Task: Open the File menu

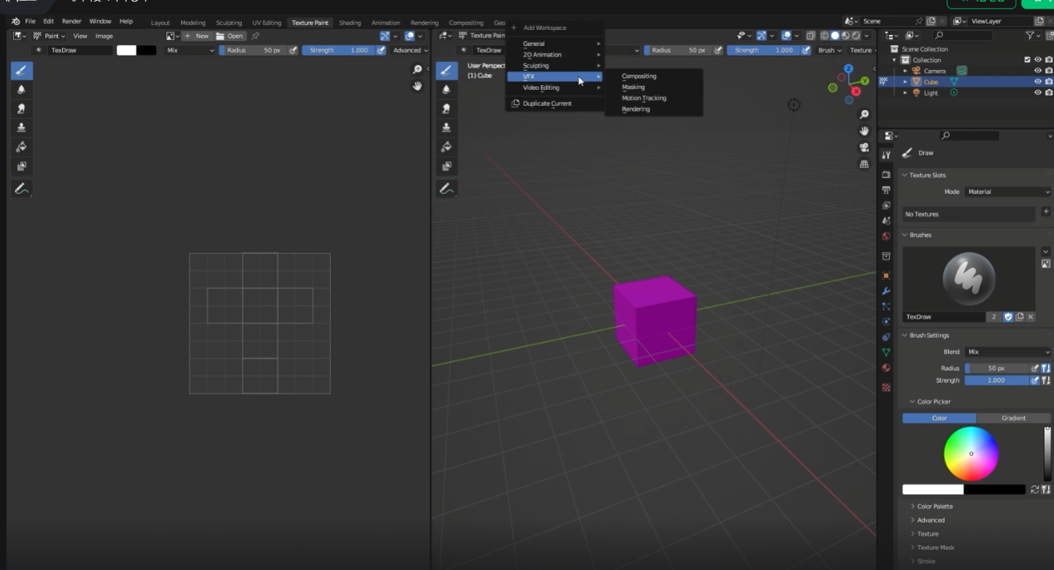Action: point(30,22)
